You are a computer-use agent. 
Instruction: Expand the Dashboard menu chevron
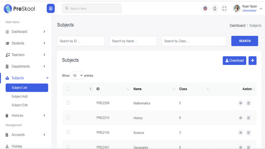tap(44, 32)
